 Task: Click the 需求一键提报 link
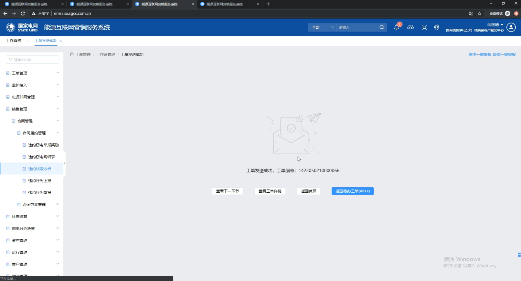pos(480,54)
